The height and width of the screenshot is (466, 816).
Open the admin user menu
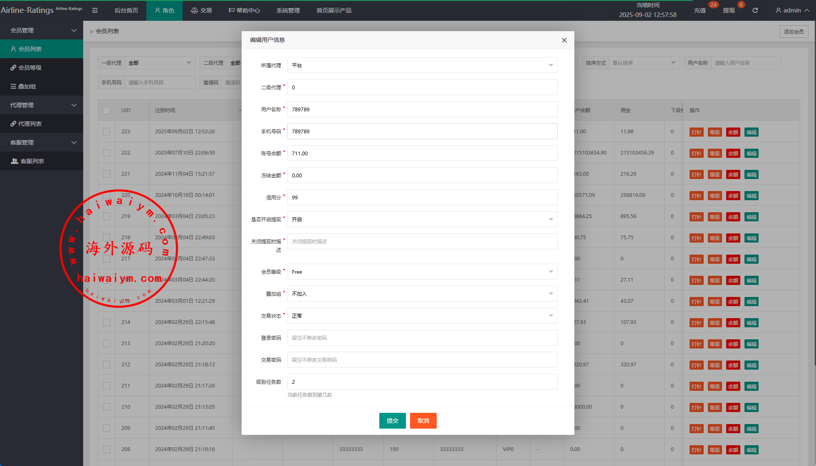pos(792,10)
